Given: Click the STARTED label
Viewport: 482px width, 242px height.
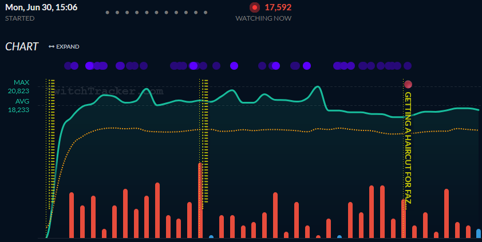Looking at the screenshot, I should (x=19, y=18).
